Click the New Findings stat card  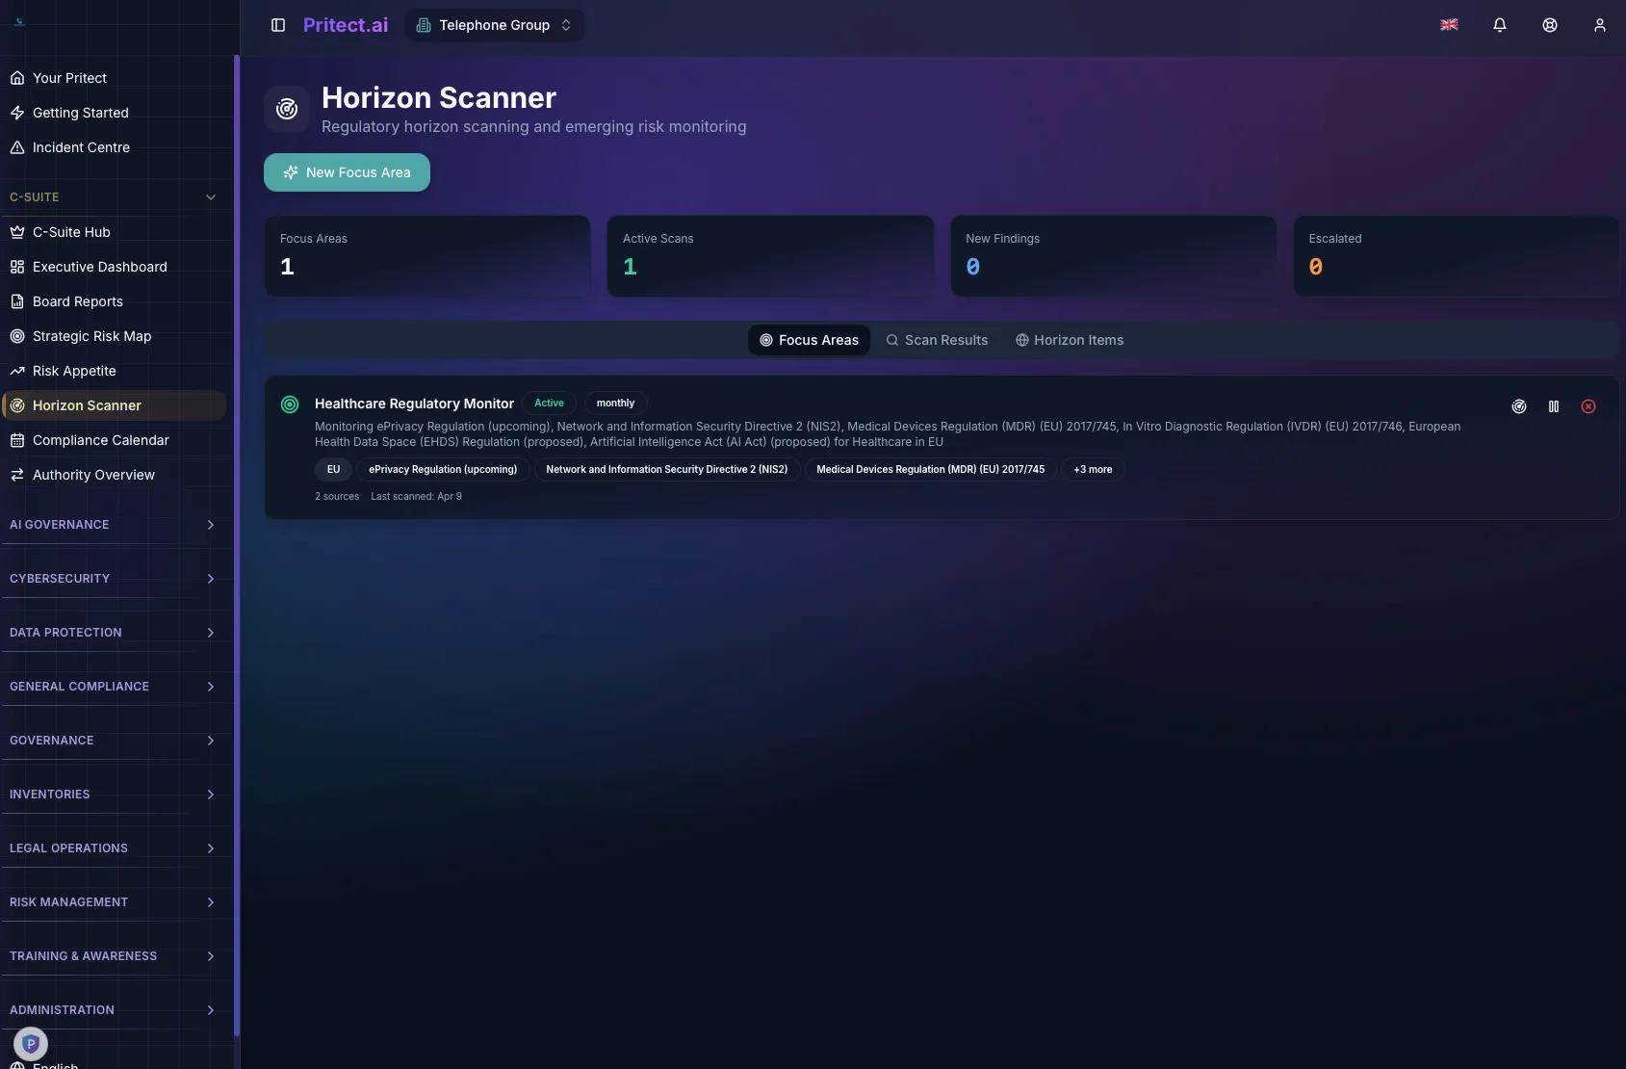(x=1113, y=256)
